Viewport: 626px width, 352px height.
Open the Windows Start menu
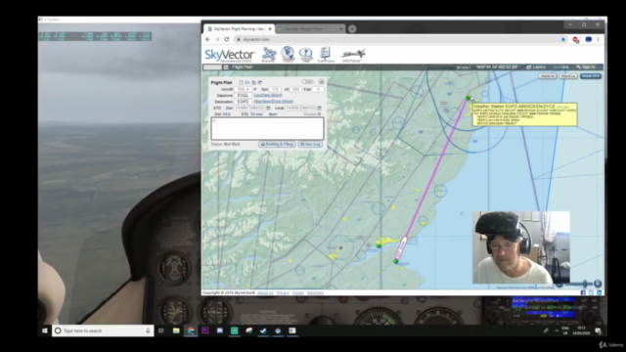[45, 330]
